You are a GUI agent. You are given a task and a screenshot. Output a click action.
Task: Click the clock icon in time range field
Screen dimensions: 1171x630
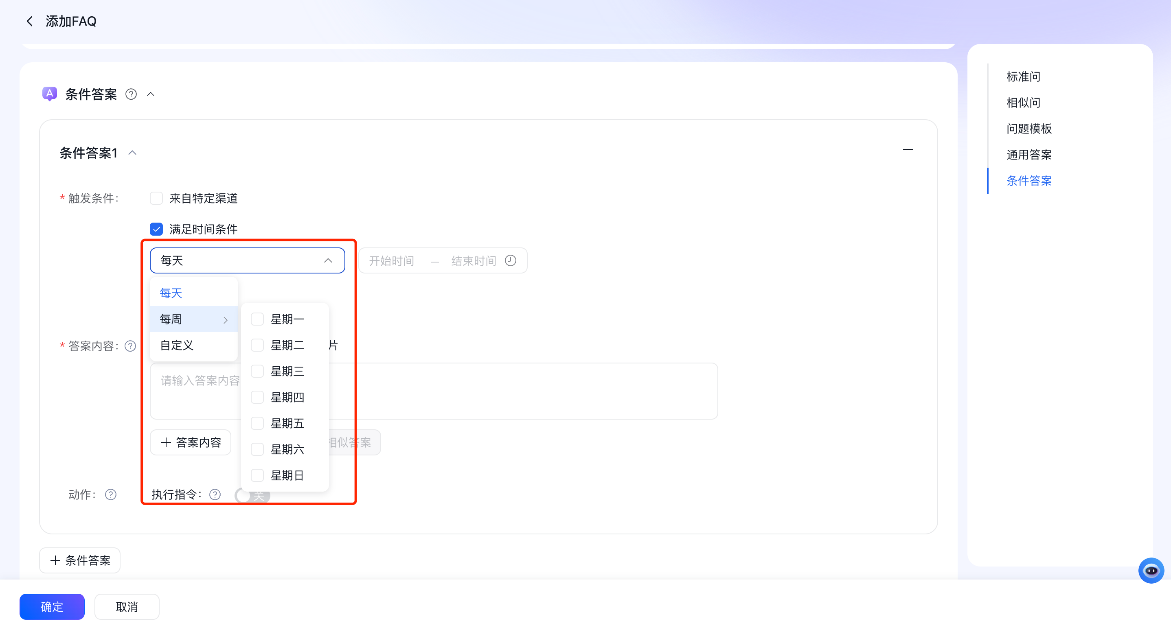pos(511,261)
